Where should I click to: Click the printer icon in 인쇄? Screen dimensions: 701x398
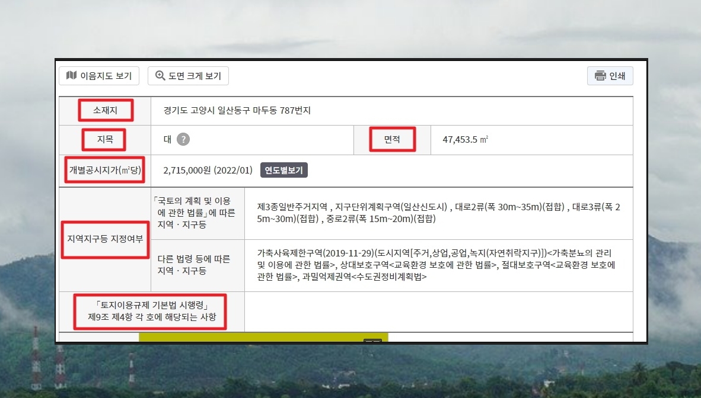point(600,75)
